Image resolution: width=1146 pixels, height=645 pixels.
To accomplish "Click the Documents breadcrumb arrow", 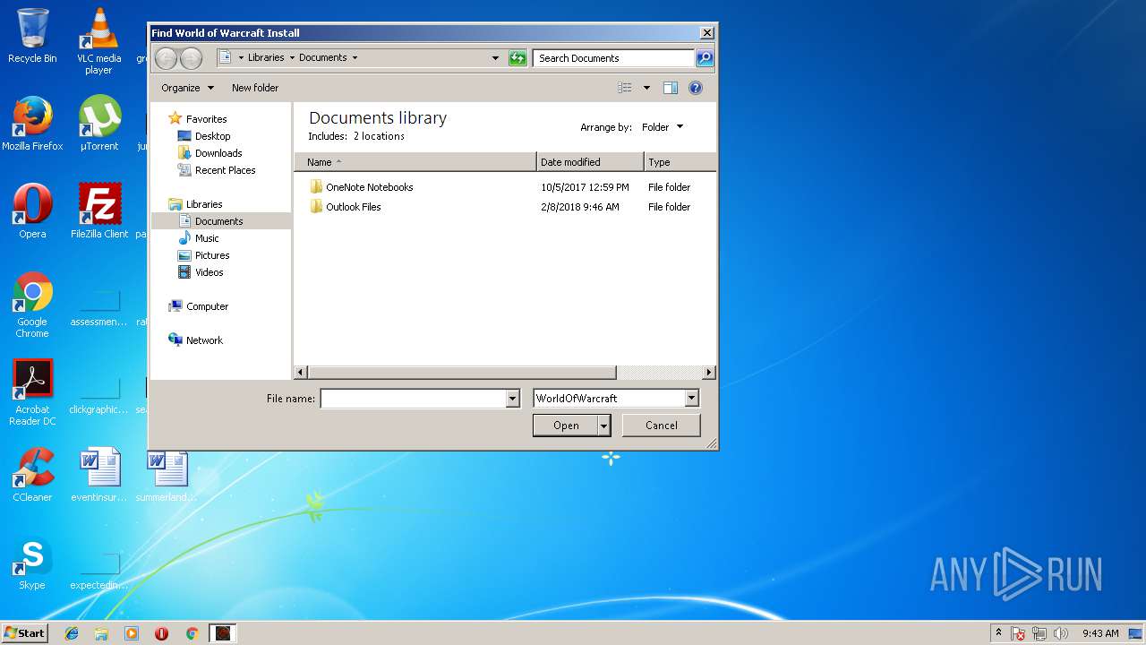I will point(355,58).
